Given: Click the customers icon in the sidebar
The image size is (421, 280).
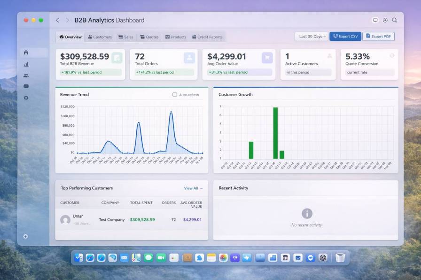Looking at the screenshot, I should pyautogui.click(x=26, y=75).
